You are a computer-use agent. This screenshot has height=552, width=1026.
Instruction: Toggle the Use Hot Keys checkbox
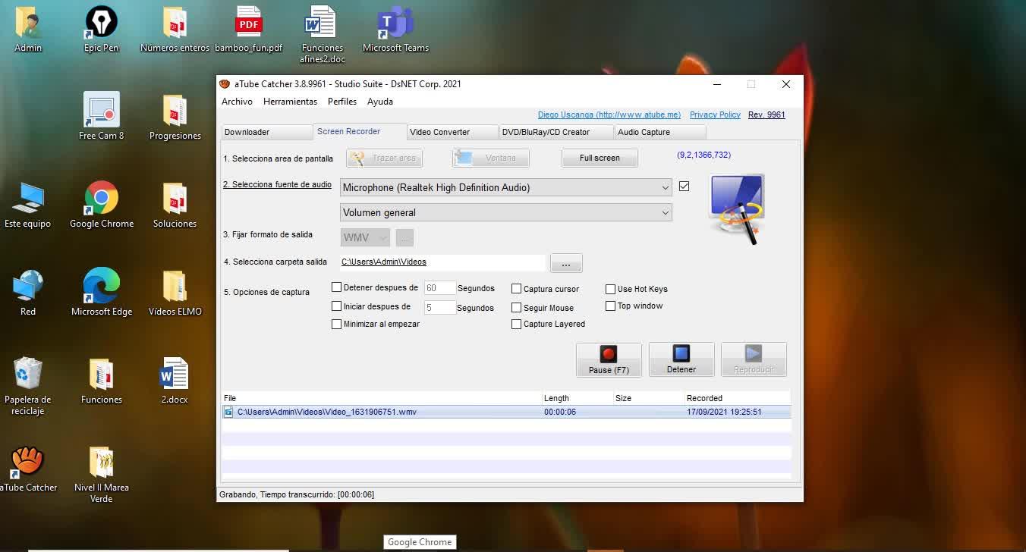click(x=611, y=289)
